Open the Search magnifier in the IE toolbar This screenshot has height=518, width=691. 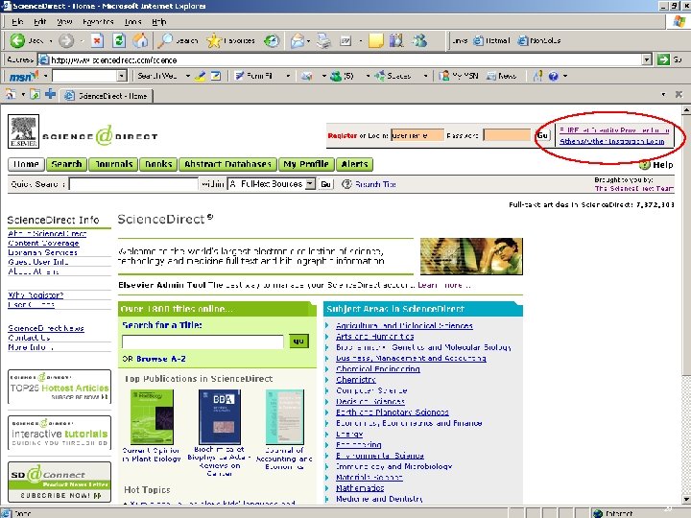[x=166, y=40]
